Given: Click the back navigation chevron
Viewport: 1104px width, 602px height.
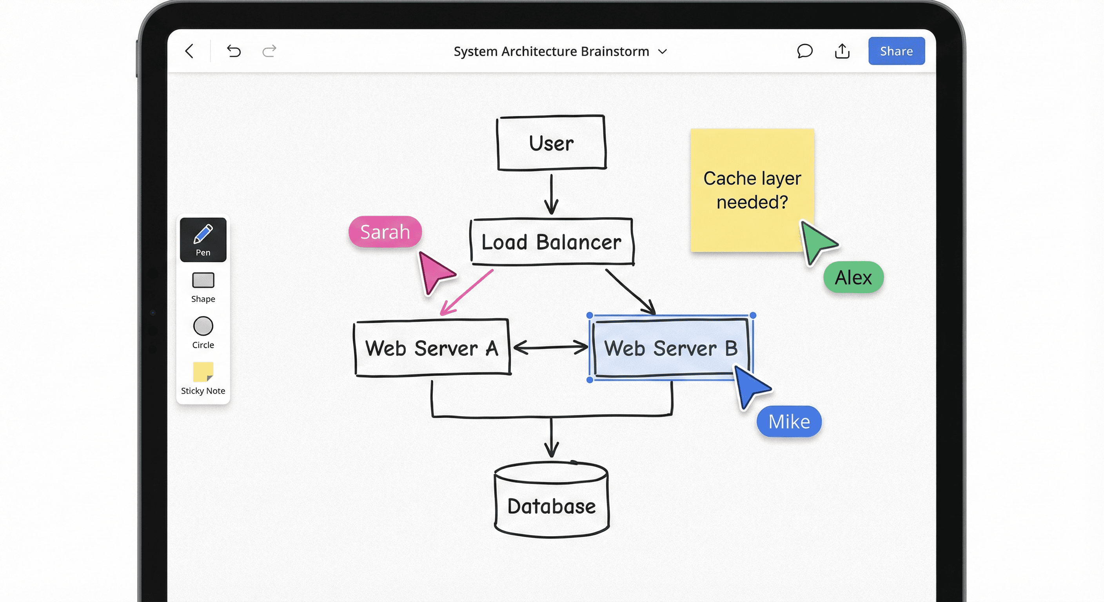Looking at the screenshot, I should (x=190, y=51).
